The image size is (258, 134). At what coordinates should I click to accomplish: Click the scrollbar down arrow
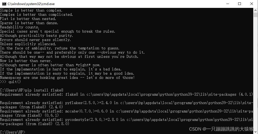click(256, 132)
